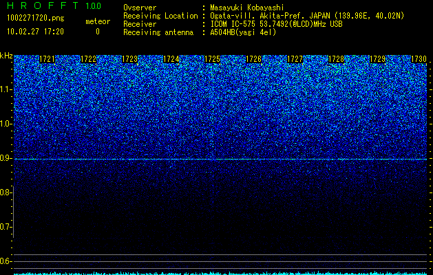Click the kHz axis unit label
Viewport: 433px width, 275px height.
pyautogui.click(x=6, y=56)
